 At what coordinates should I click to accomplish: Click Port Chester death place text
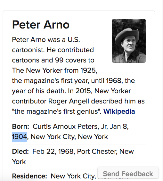(x=97, y=152)
